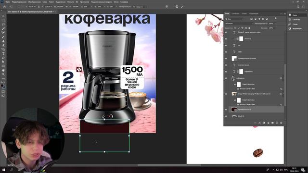The height and width of the screenshot is (173, 308).
Task: Filter layers by adjustment layers icon
Action: (256, 19)
